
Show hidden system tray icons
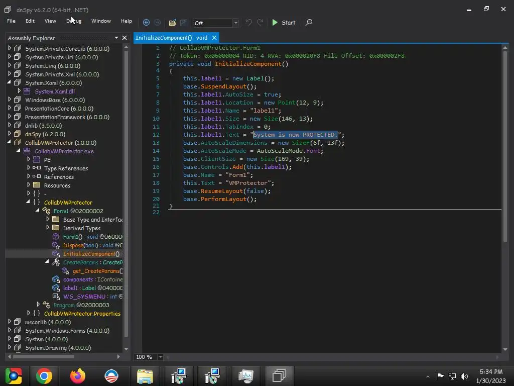point(428,376)
